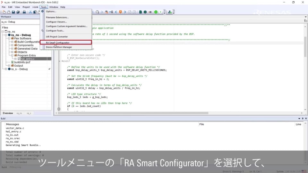
Task: Open the ra_ns - Debug configuration dropdown
Action: point(26,22)
